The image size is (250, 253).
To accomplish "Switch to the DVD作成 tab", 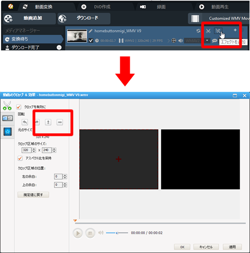I will (x=102, y=7).
